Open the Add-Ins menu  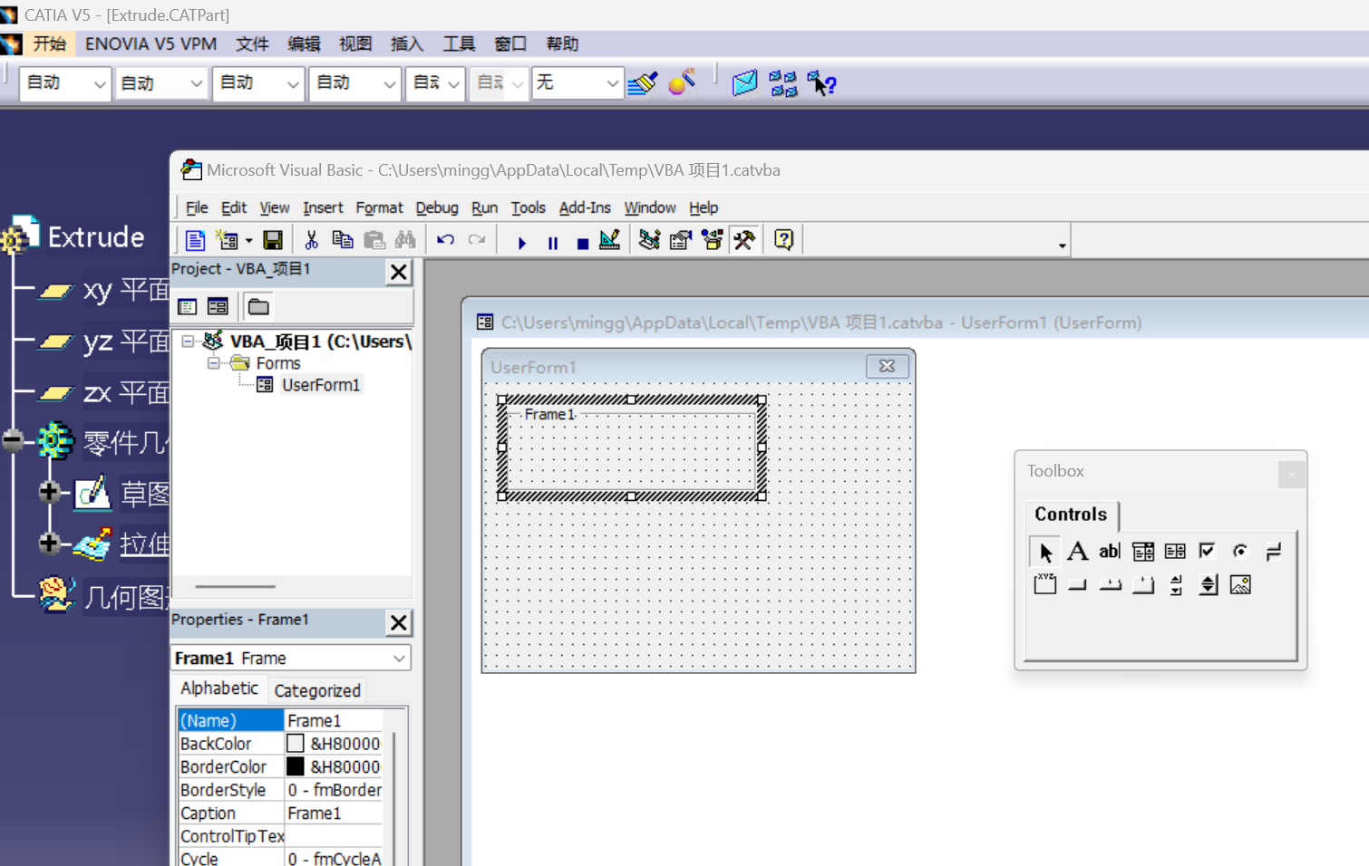pyautogui.click(x=585, y=207)
